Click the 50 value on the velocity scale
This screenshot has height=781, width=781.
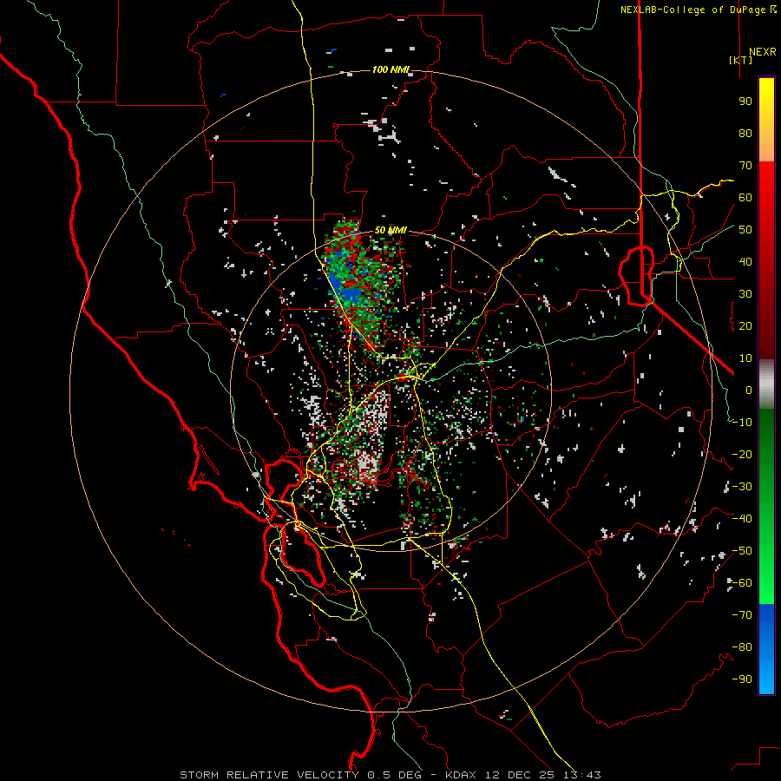point(745,230)
